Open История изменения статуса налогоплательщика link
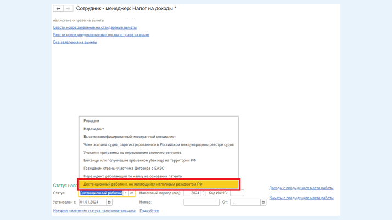The width and height of the screenshot is (392, 220). (94, 211)
